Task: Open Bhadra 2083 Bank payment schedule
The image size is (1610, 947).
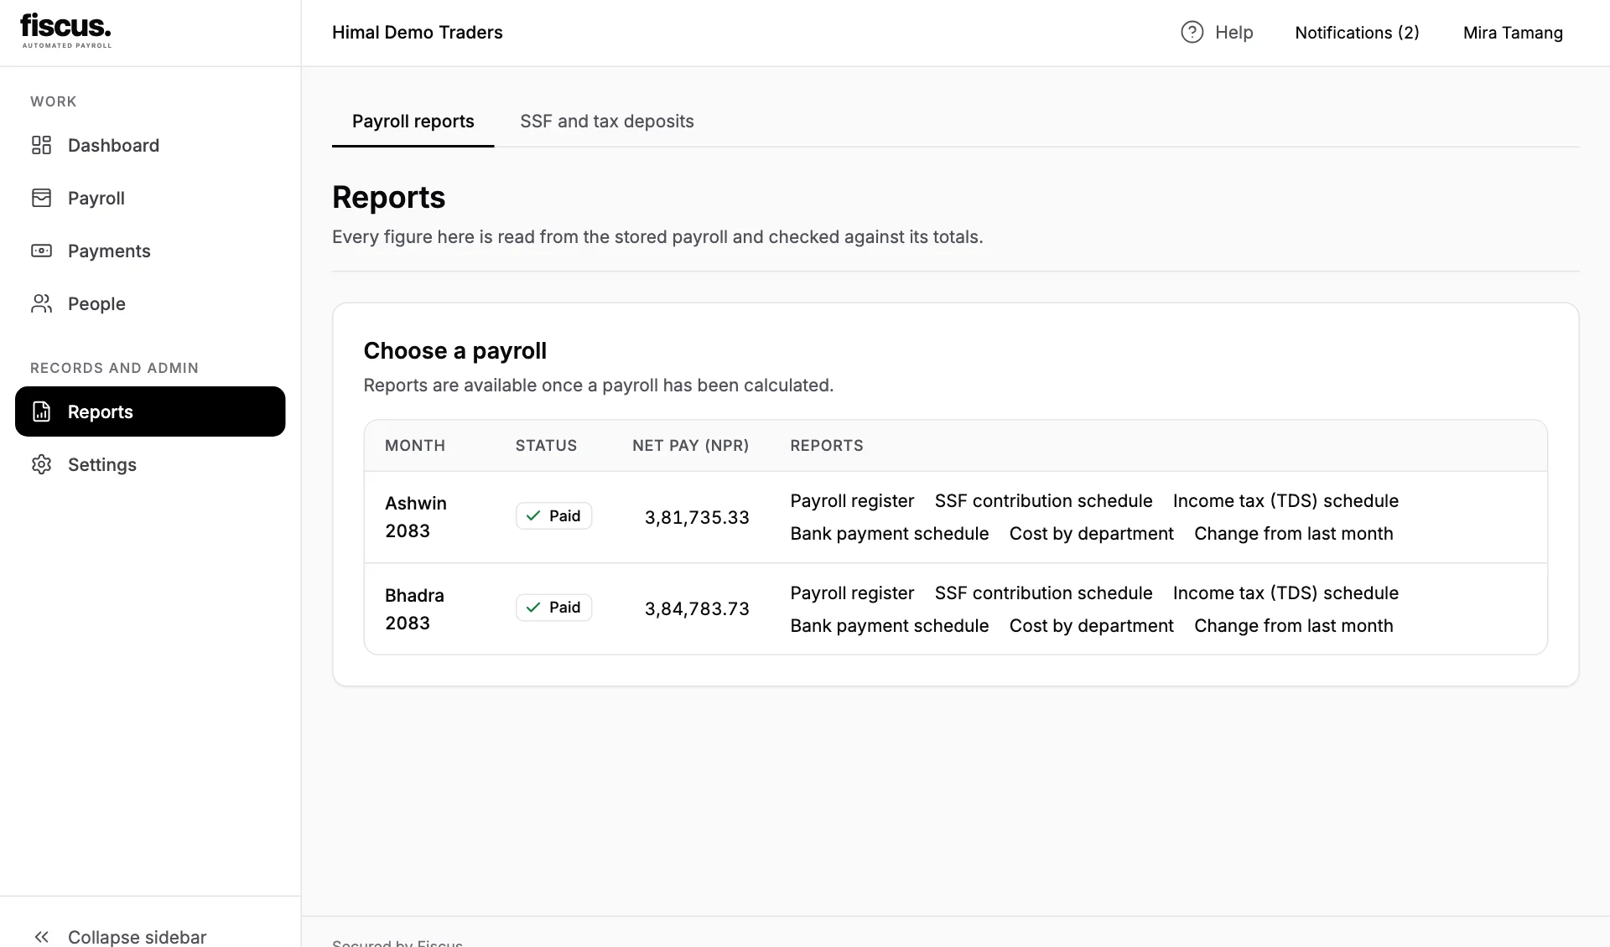Action: (x=890, y=625)
